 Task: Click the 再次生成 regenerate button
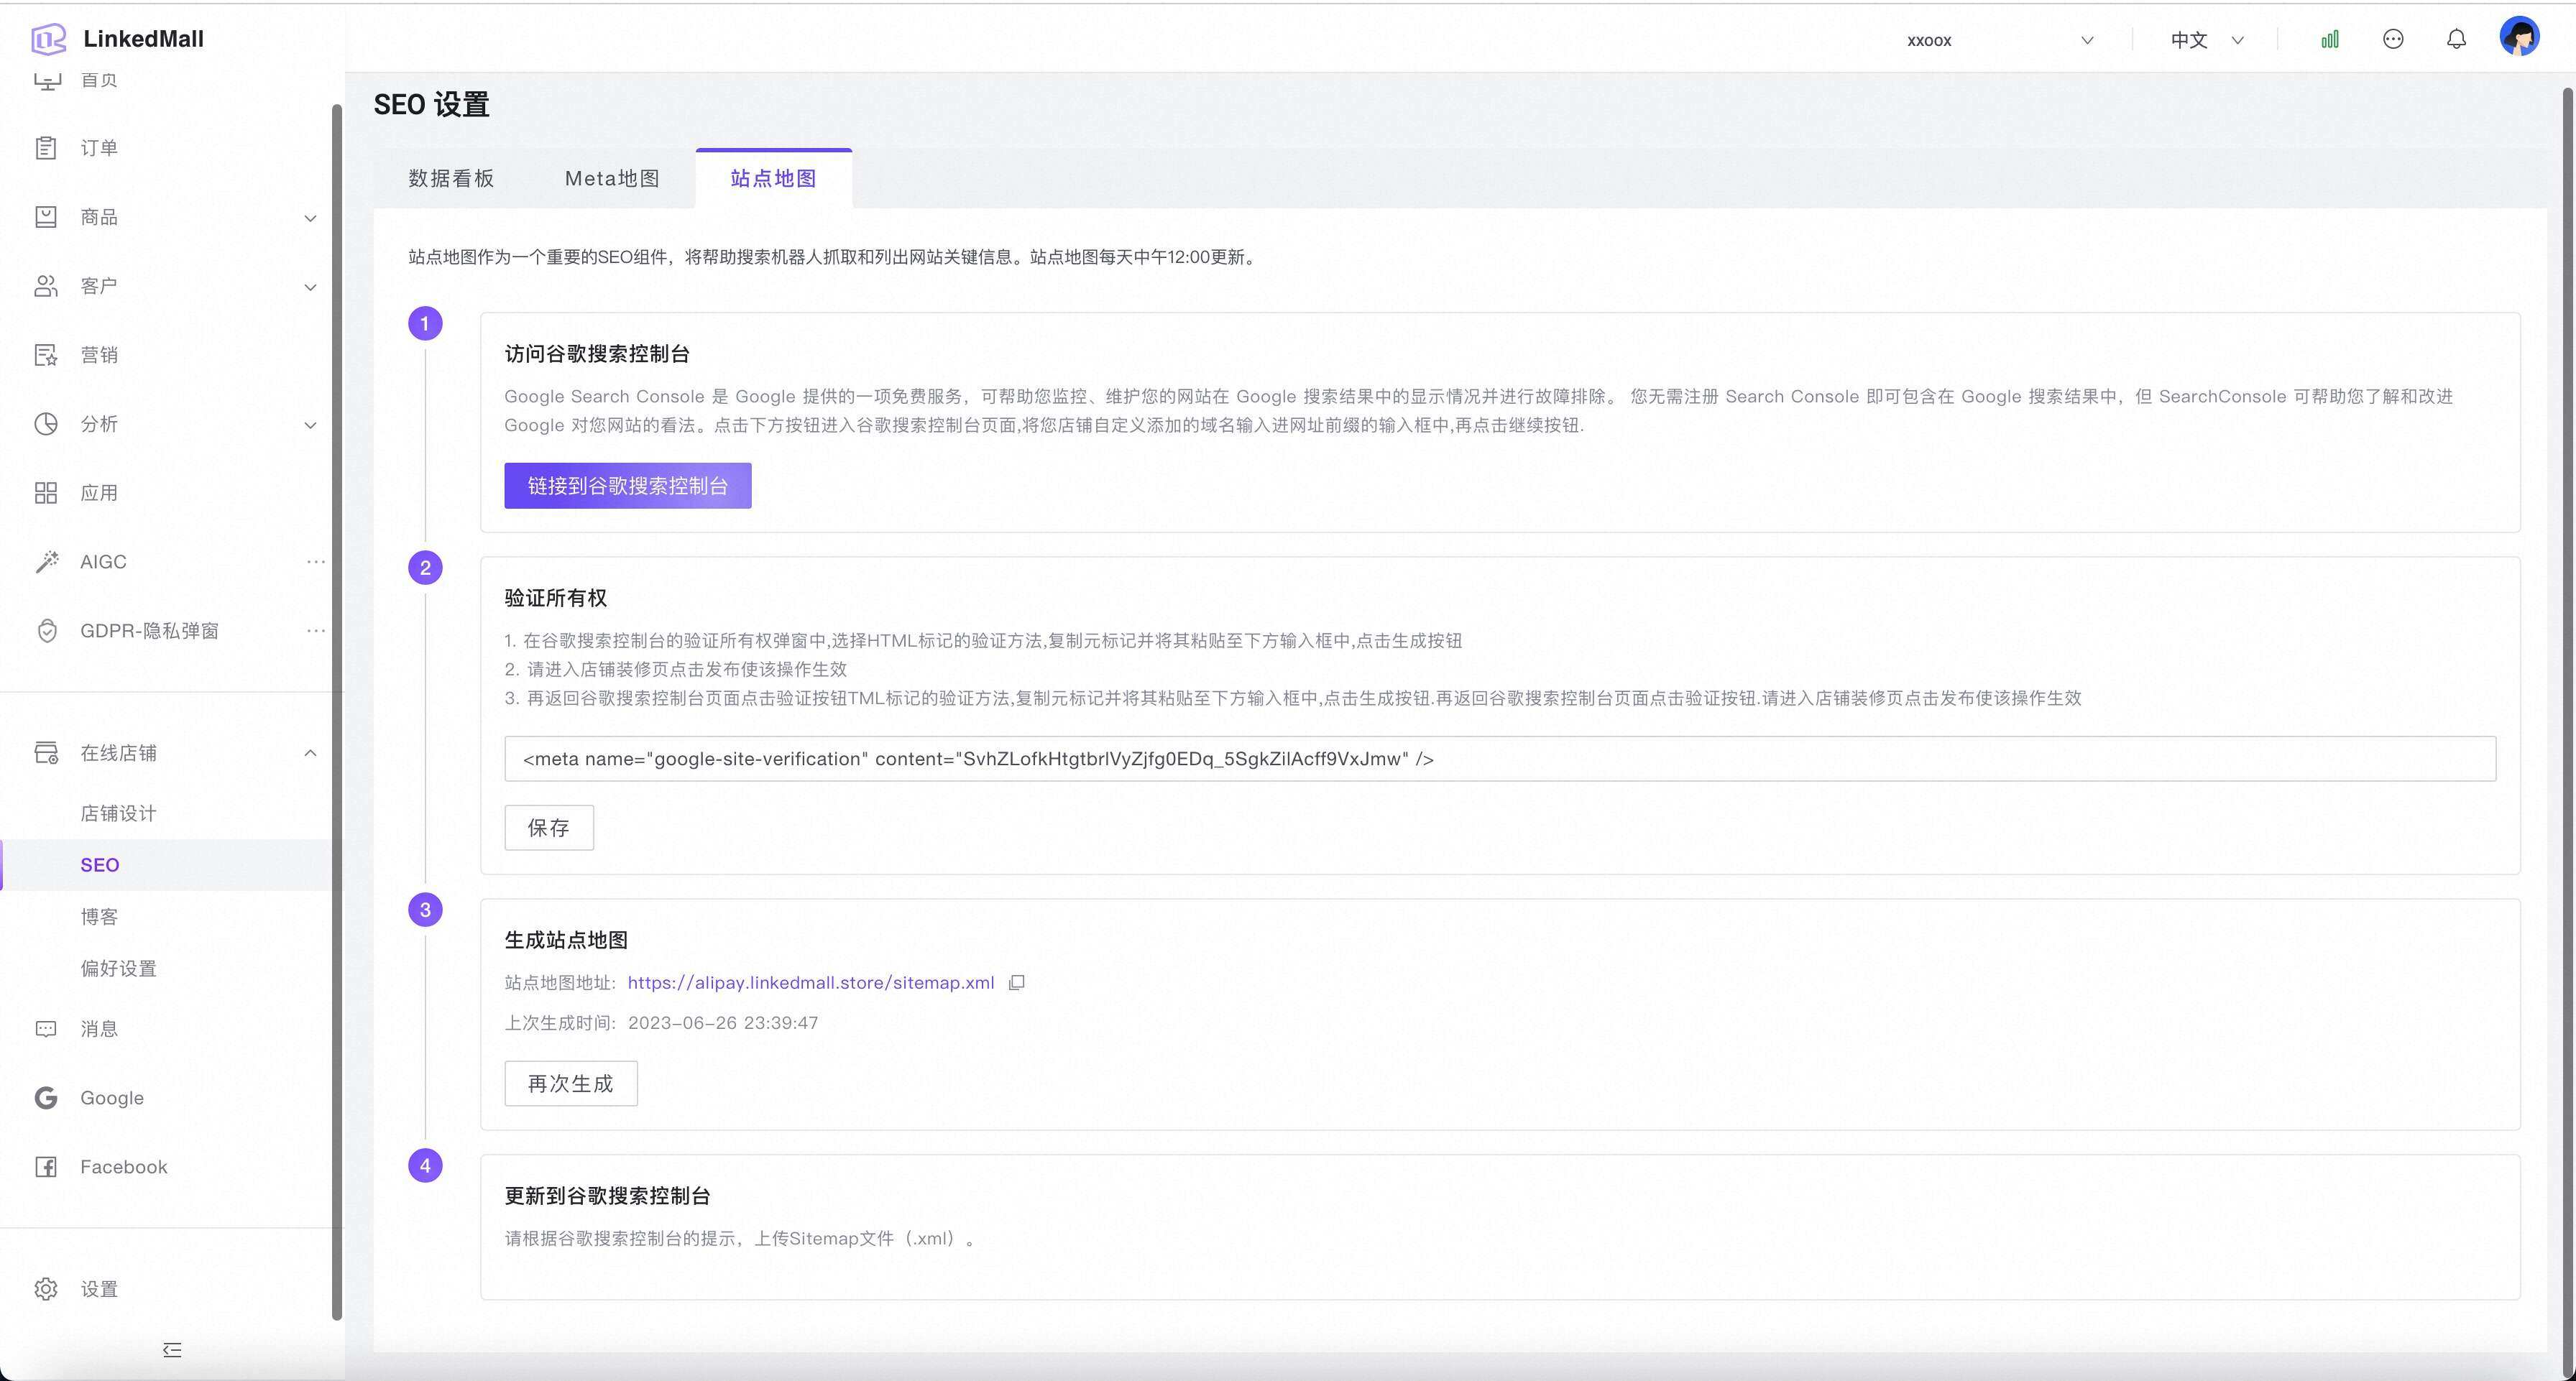click(570, 1084)
